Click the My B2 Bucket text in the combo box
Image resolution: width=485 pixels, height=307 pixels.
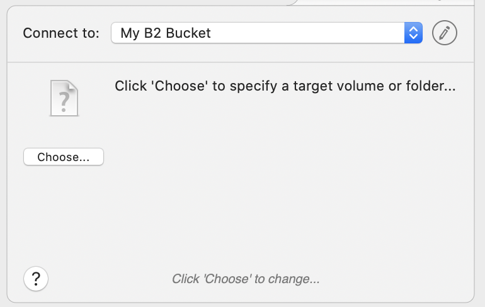coord(166,33)
